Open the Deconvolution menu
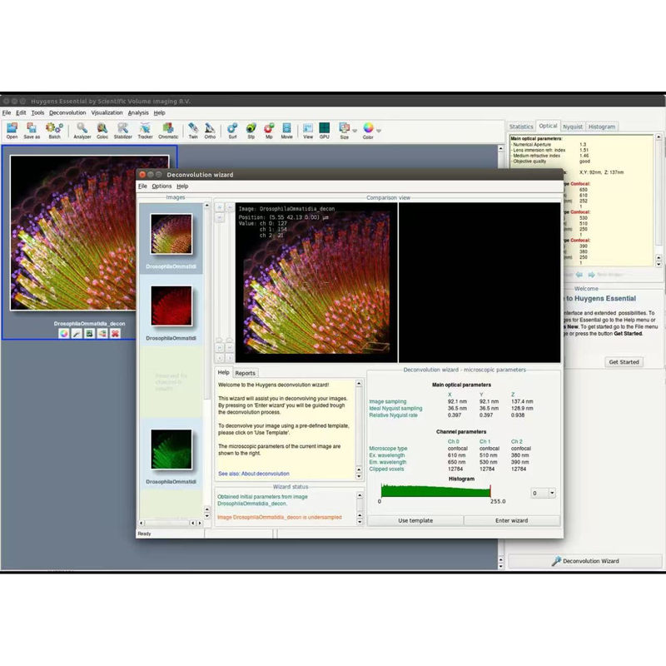 coord(67,113)
